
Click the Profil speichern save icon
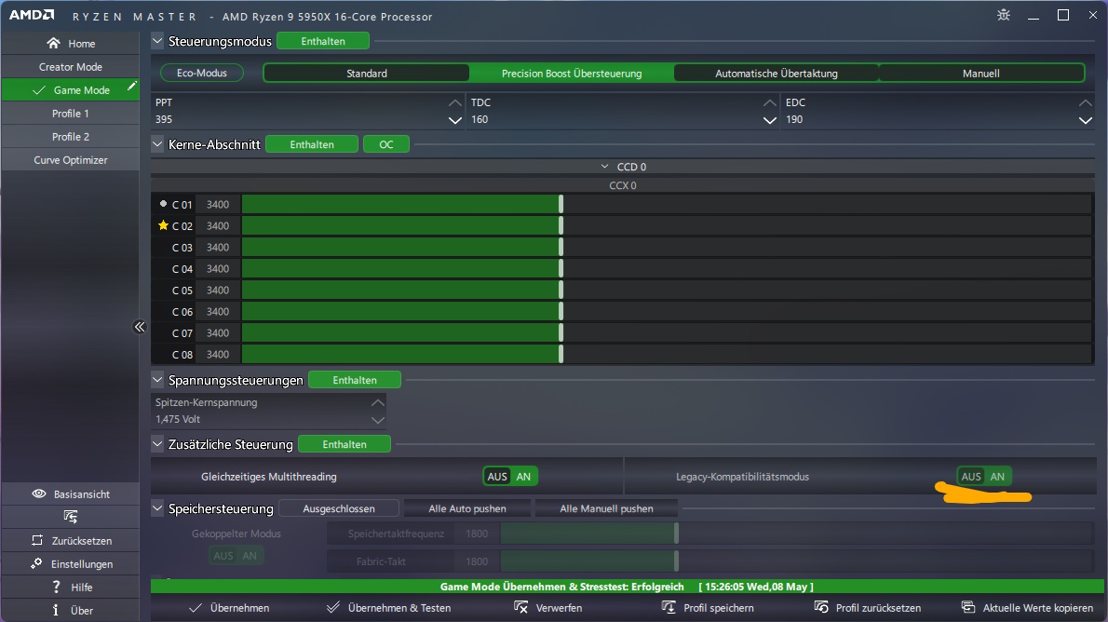coord(669,607)
